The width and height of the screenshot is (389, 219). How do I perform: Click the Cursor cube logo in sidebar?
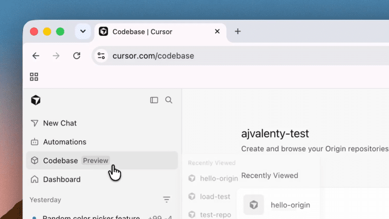[36, 100]
